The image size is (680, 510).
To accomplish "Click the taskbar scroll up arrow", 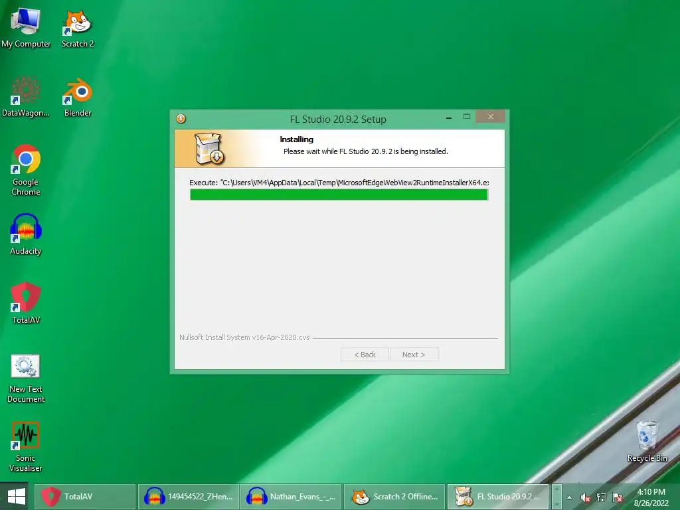I will (x=557, y=490).
